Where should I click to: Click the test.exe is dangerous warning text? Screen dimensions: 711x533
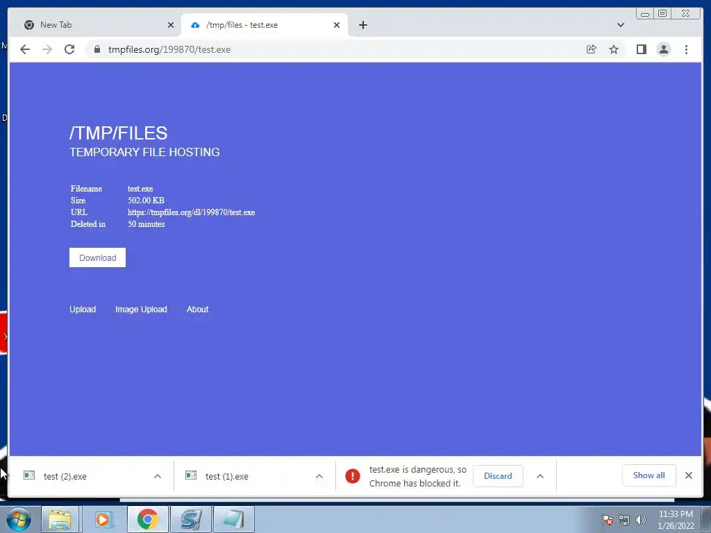click(x=417, y=476)
